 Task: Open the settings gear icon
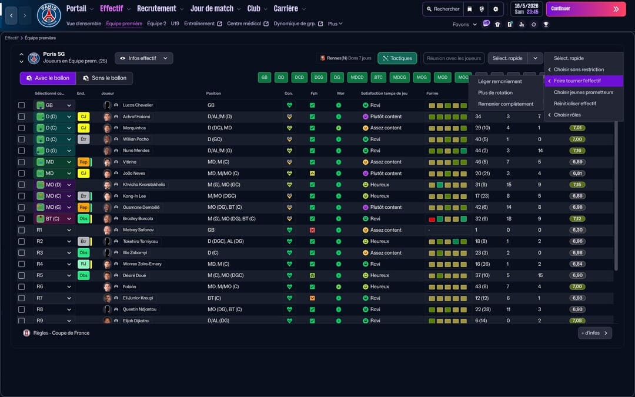496,9
